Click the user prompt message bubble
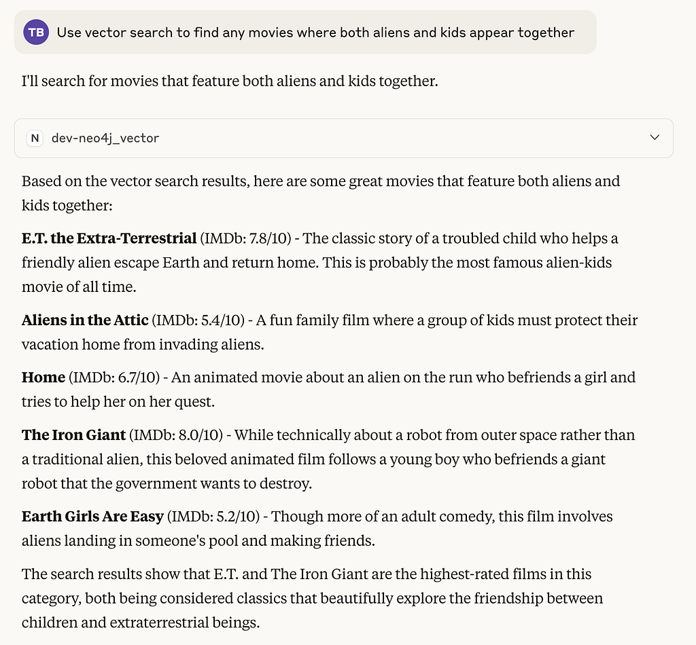Image resolution: width=696 pixels, height=645 pixels. click(x=305, y=33)
